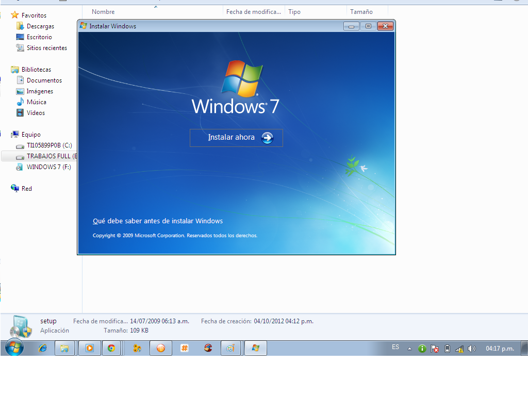Sort files by the Tamaño column

tap(361, 12)
